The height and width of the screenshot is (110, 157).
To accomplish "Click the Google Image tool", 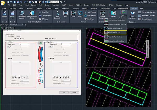I will (x=45, y=15).
